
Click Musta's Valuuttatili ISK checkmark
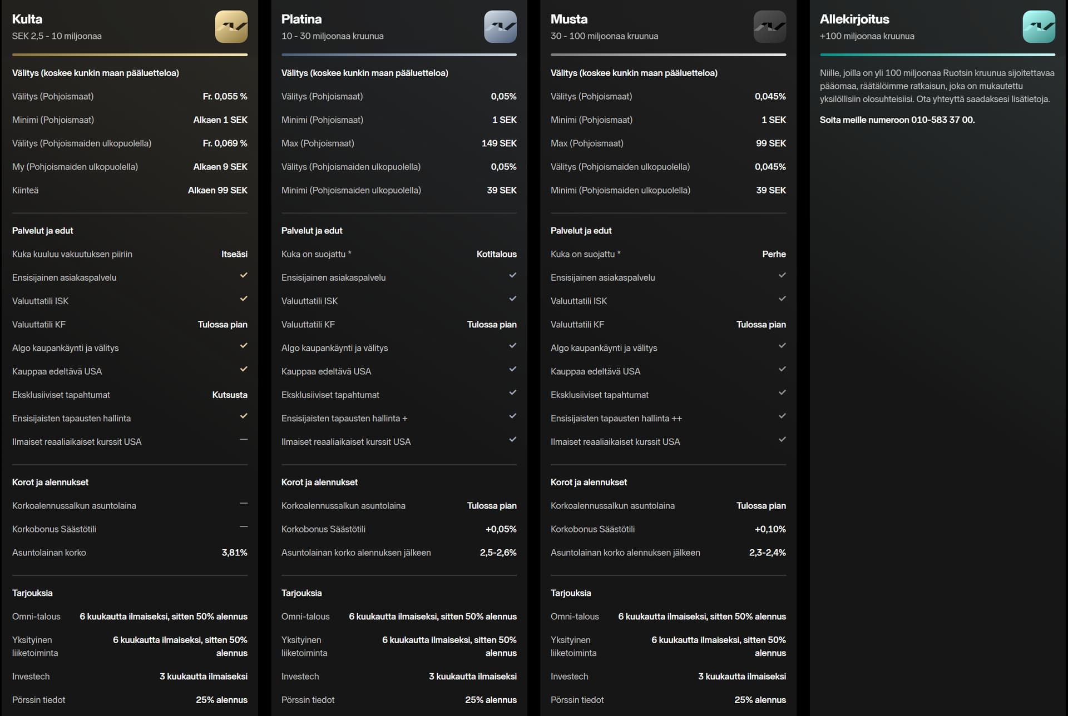tap(782, 299)
